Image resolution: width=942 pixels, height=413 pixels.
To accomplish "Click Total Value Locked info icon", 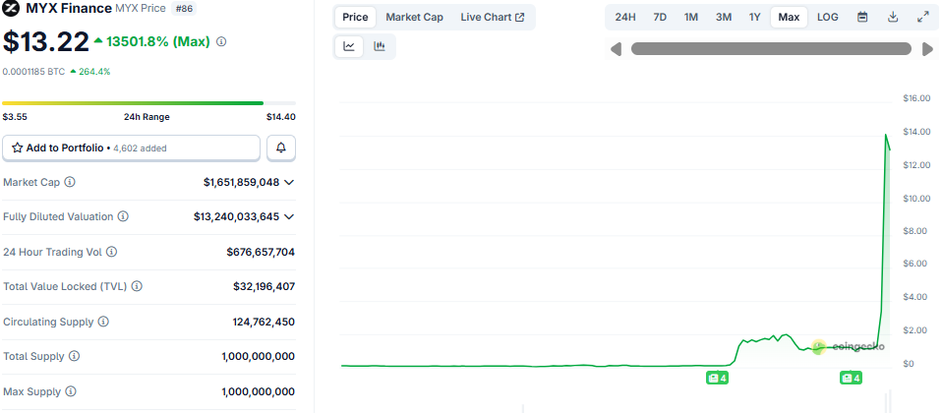I will [137, 286].
